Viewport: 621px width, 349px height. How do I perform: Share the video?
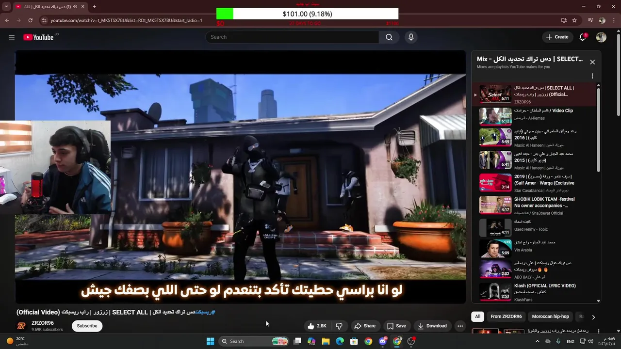click(x=365, y=326)
